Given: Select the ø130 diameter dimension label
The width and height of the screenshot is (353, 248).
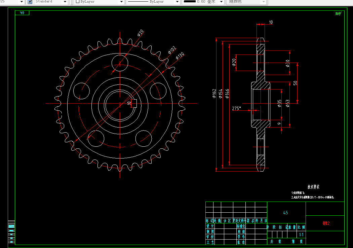Looking at the screenshot, I should 180,56.
